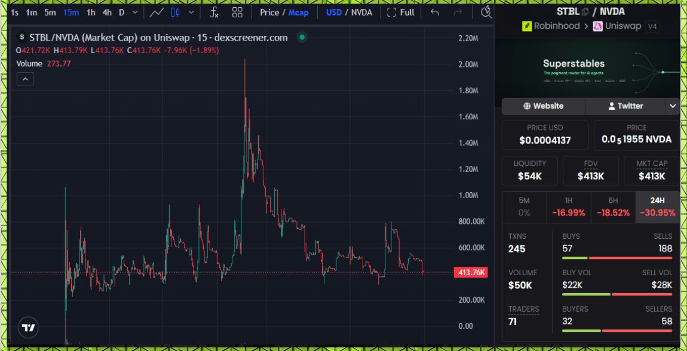Switch chart to Price view

(x=269, y=13)
